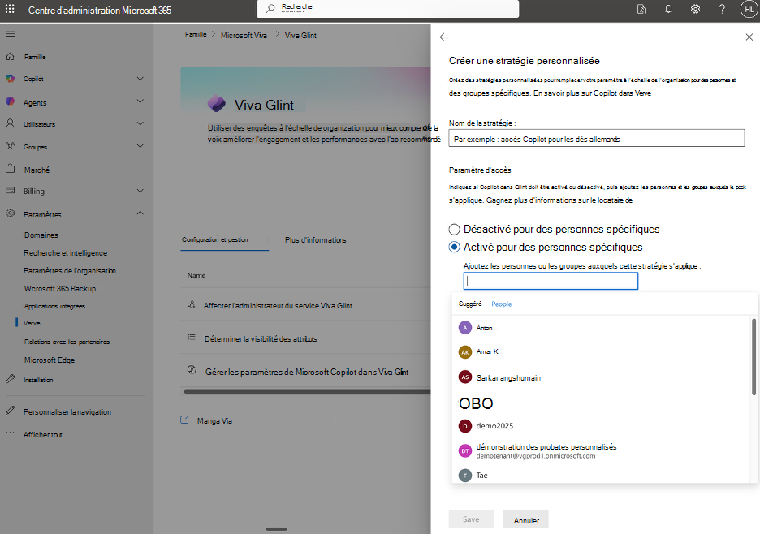
Task: Click the Famille home icon
Action: pos(11,57)
